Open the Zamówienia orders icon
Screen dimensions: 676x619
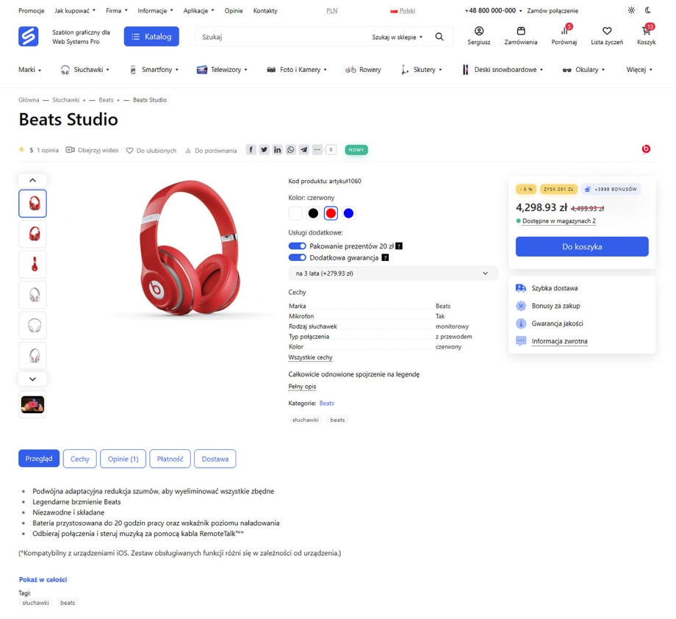[x=522, y=32]
